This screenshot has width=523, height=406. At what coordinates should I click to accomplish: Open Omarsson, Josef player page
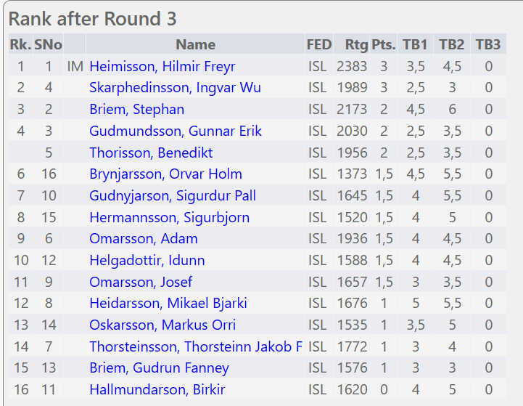click(141, 283)
